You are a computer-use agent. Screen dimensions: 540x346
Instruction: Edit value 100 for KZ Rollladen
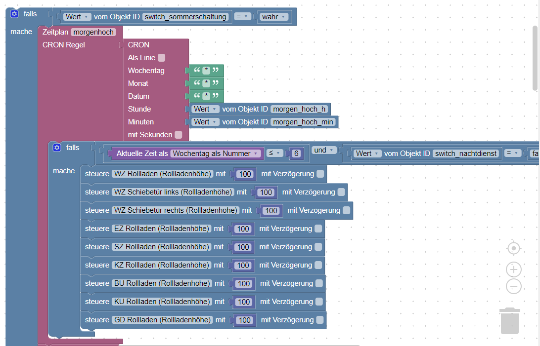click(243, 265)
